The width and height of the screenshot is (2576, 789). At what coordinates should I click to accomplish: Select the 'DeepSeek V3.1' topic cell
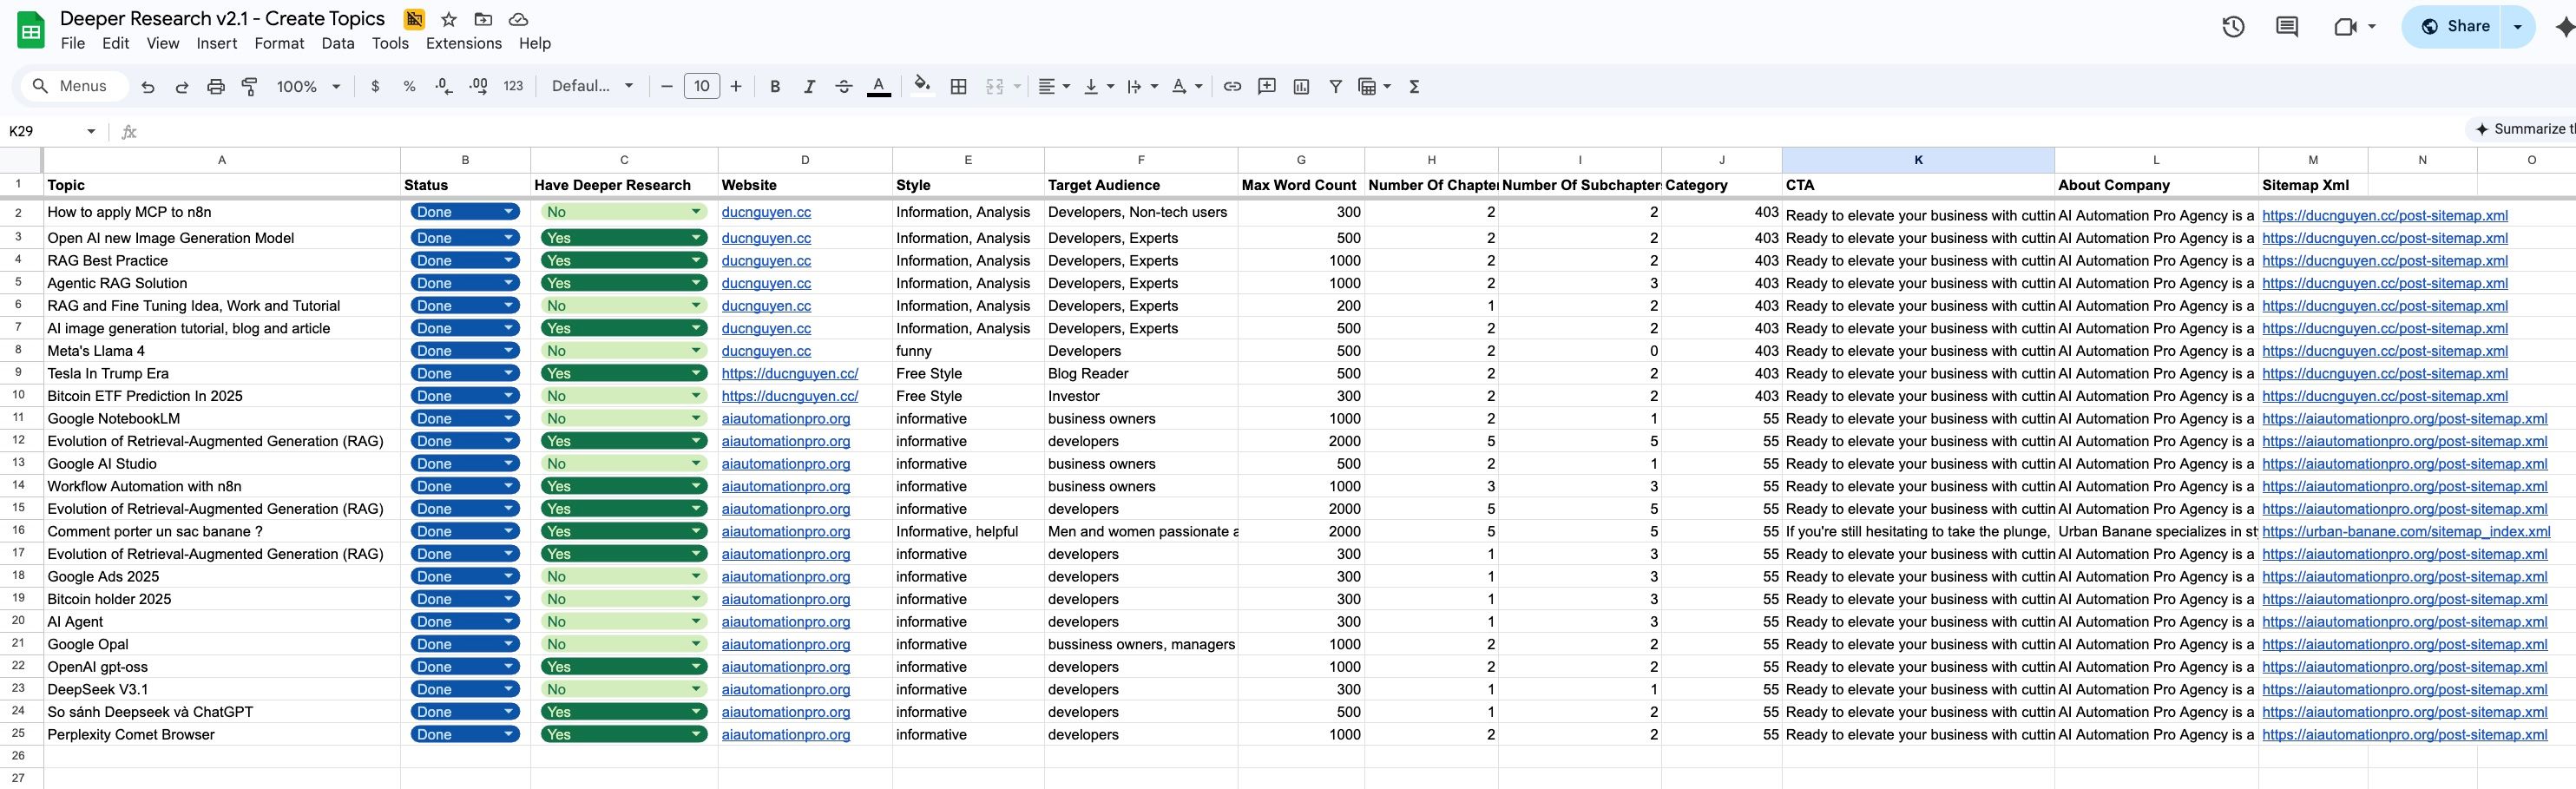pos(222,690)
